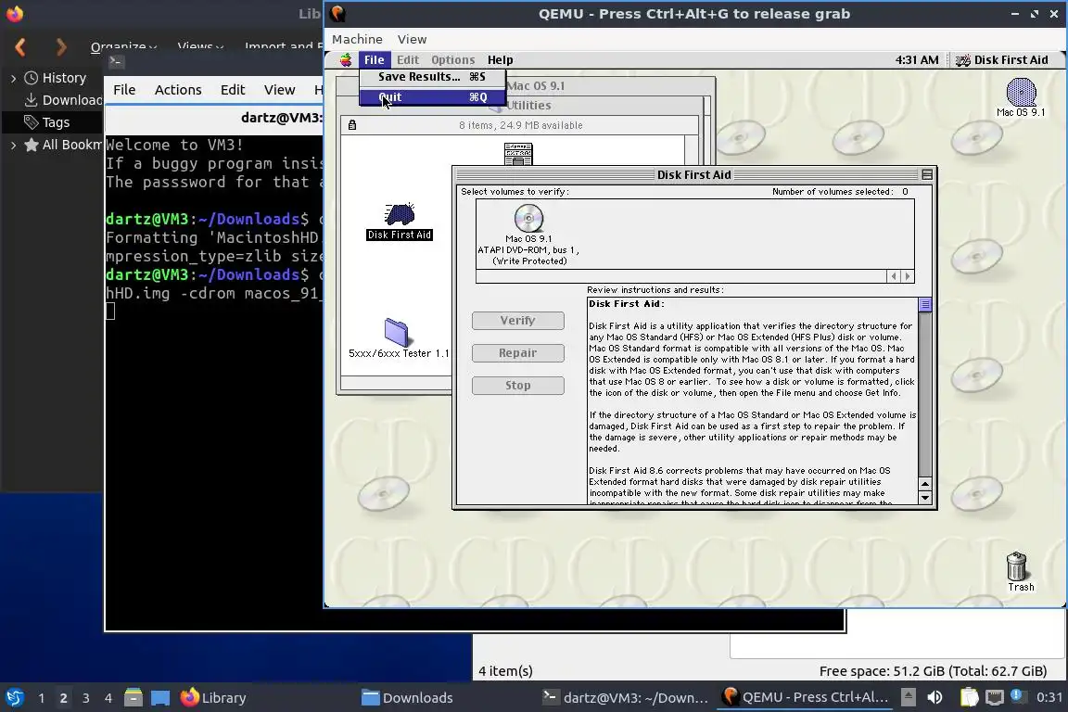
Task: Select the Trash icon on Mac desktop
Action: [1020, 572]
